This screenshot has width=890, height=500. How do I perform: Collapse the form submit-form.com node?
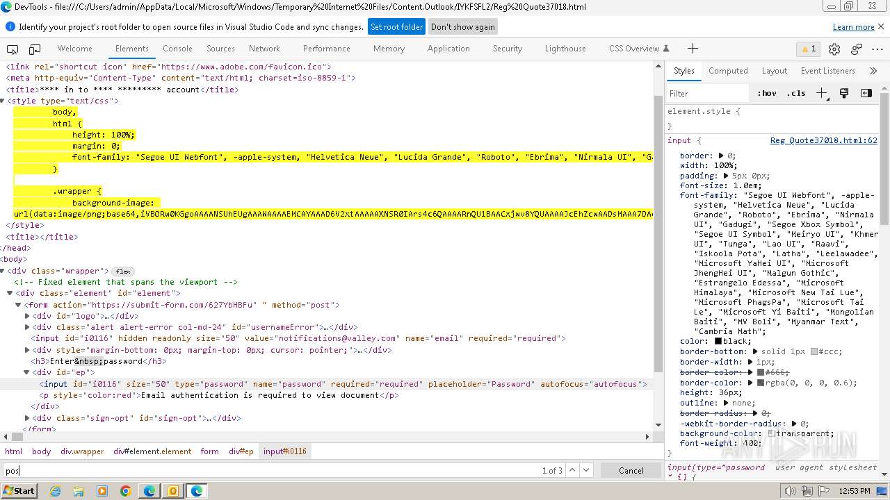click(x=19, y=306)
